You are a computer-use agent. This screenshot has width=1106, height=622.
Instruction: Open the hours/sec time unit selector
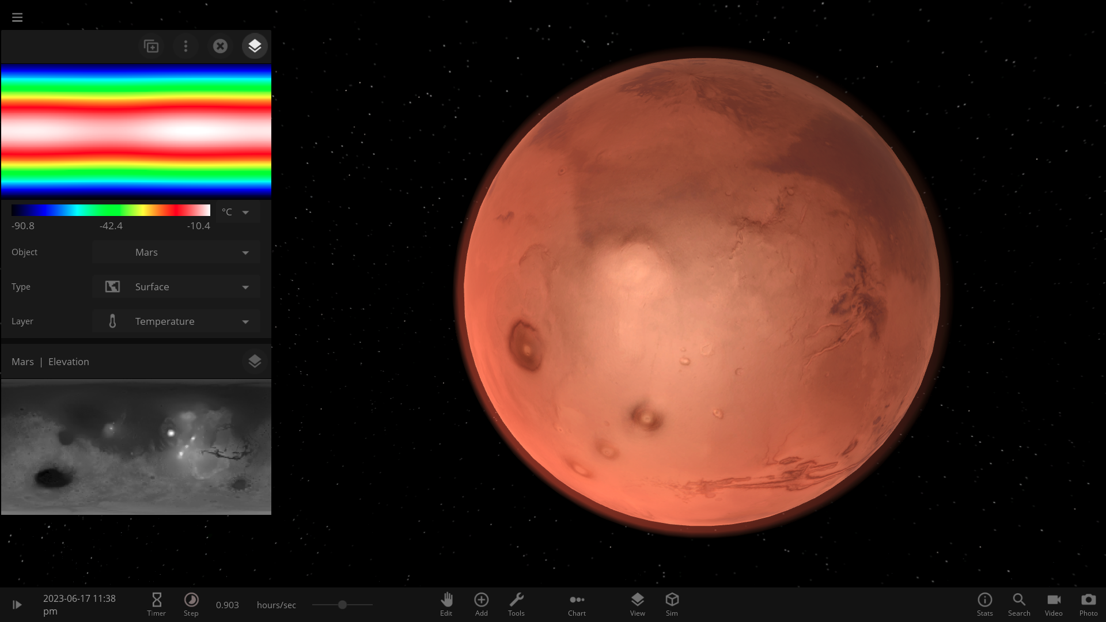(x=276, y=605)
